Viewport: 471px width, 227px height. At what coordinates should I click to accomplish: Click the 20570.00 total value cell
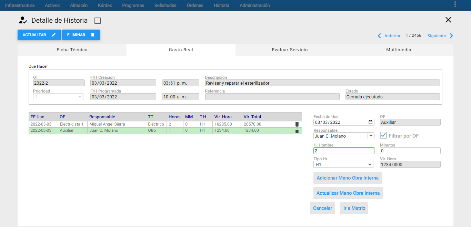coord(264,124)
